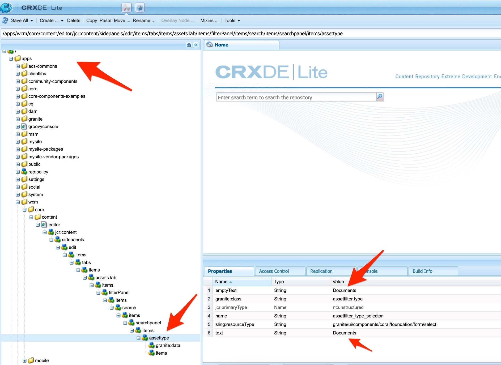This screenshot has width=501, height=365.
Task: Click the editor page node icon
Action: pyautogui.click(x=44, y=224)
